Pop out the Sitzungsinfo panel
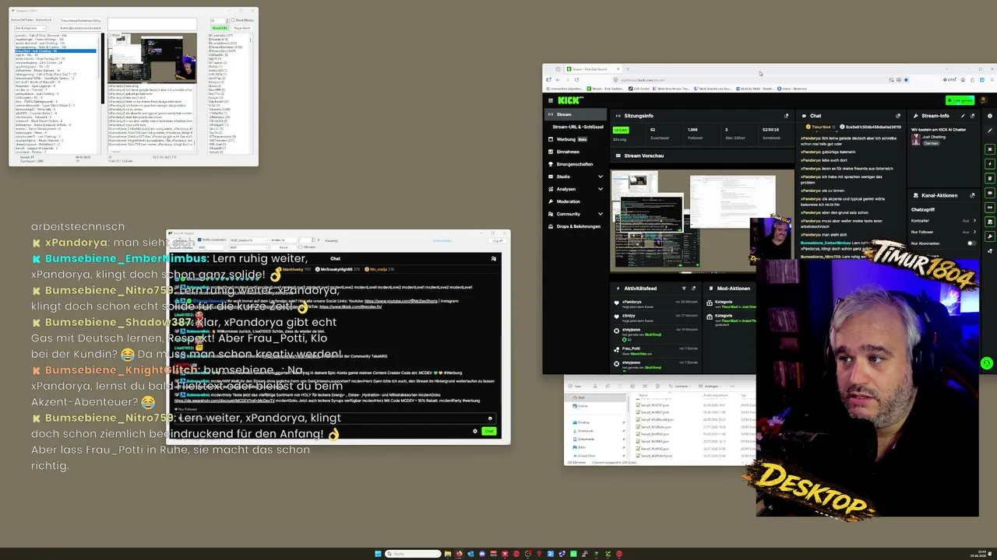 point(786,116)
